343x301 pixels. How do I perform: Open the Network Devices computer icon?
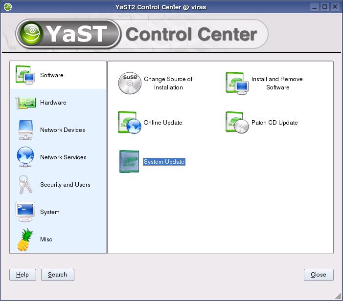point(25,130)
